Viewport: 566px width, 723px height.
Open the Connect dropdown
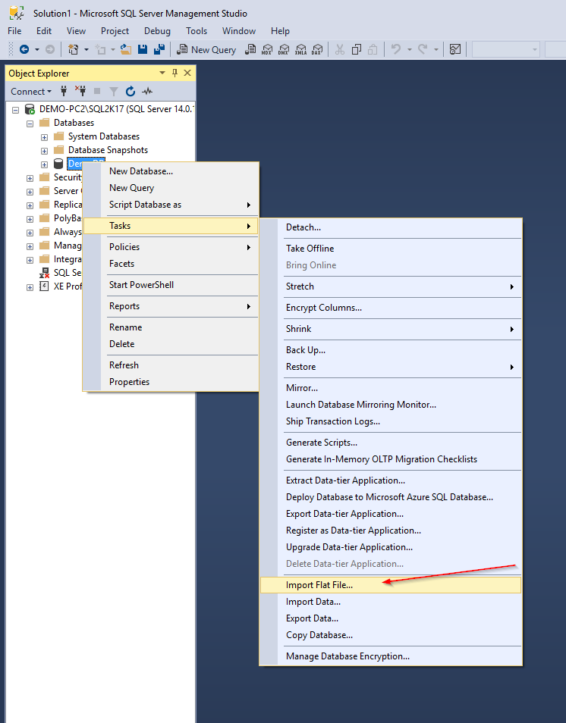click(x=31, y=91)
